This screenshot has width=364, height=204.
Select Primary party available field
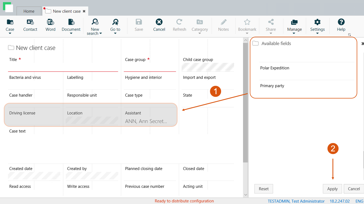[272, 86]
